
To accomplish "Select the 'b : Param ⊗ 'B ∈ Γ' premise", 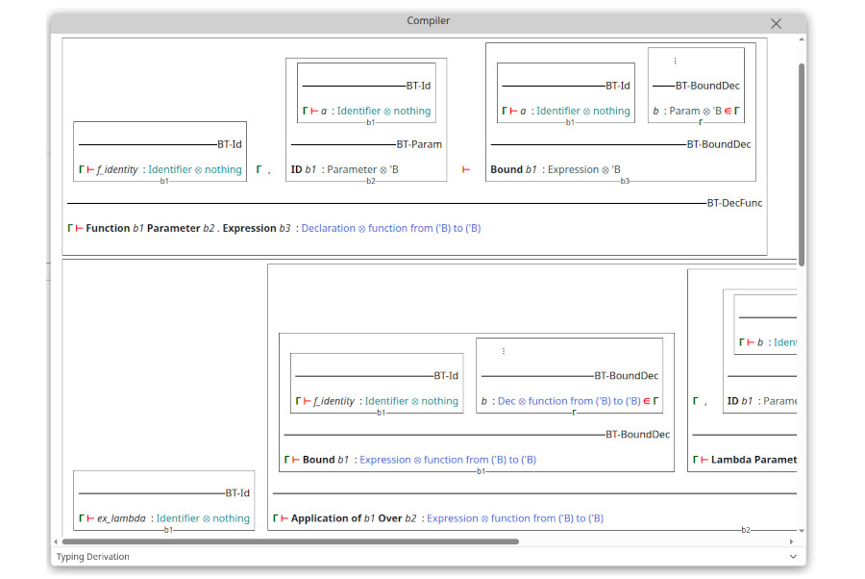I will pos(696,111).
